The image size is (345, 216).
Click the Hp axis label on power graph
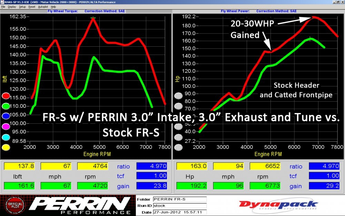[x=177, y=79]
